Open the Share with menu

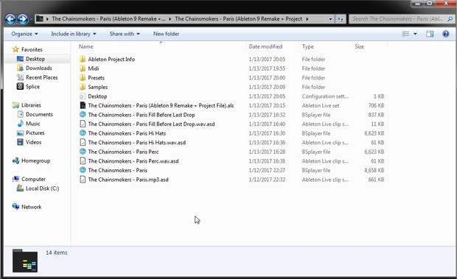click(125, 34)
